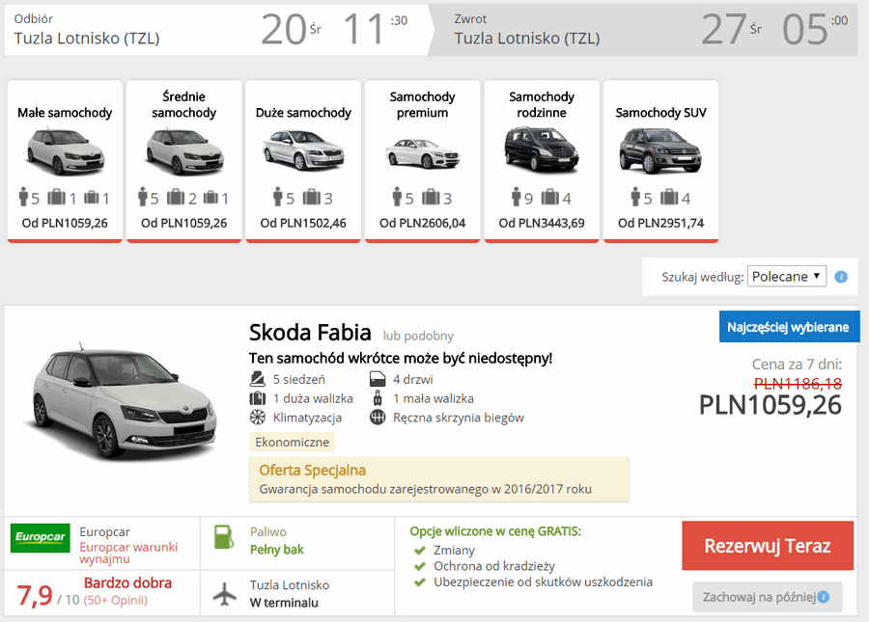
Task: Click the crossed-out price PLN1186,18
Action: coord(799,383)
